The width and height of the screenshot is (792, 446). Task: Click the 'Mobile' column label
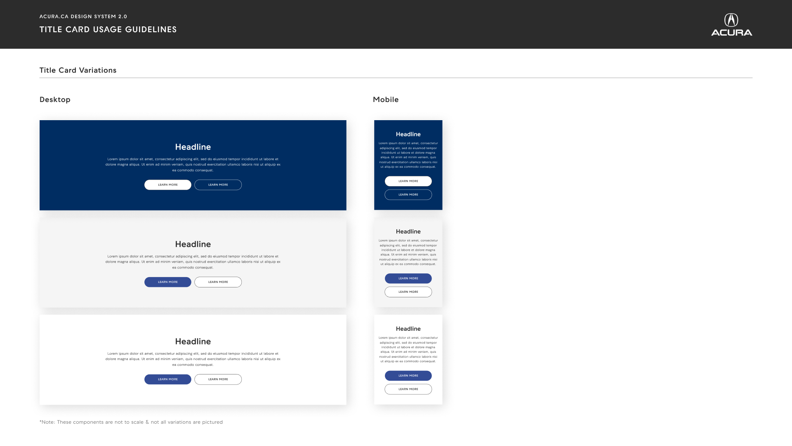point(386,100)
